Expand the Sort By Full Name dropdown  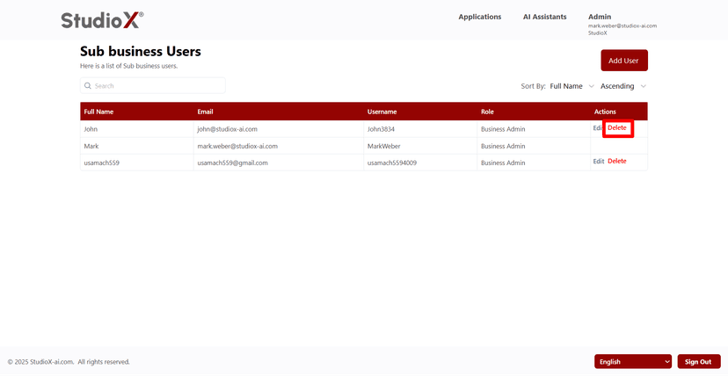(x=571, y=86)
